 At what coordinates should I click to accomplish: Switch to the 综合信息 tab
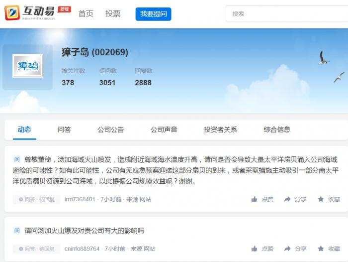[x=277, y=130]
